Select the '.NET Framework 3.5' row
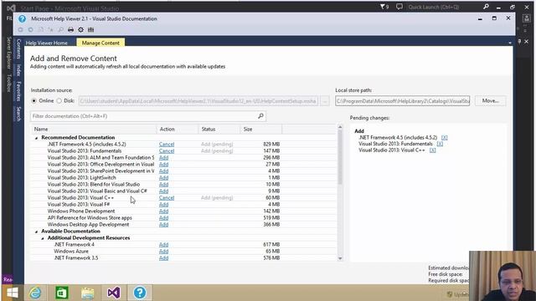This screenshot has width=536, height=301. (x=184, y=258)
